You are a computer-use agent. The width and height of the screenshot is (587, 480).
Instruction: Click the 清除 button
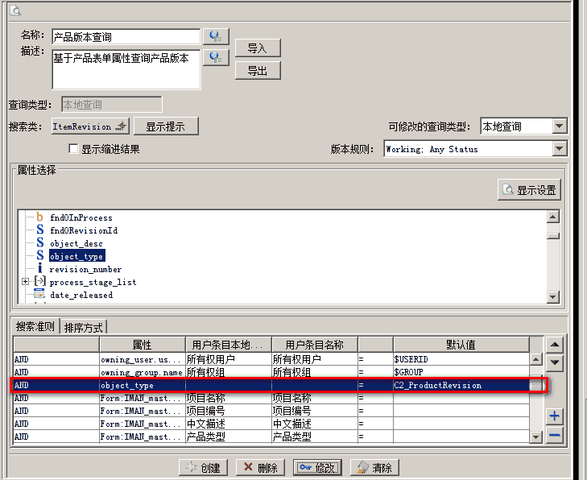pyautogui.click(x=374, y=467)
